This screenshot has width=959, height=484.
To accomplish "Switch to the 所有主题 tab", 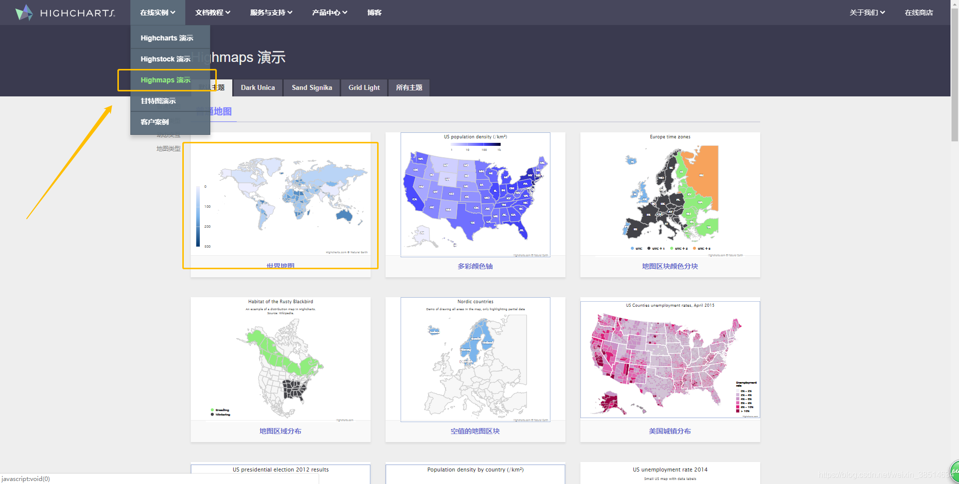I will coord(409,87).
